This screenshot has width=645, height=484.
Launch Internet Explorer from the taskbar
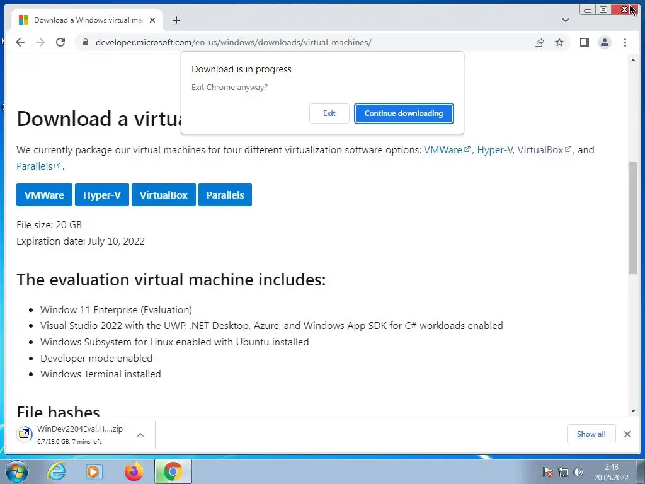point(56,471)
